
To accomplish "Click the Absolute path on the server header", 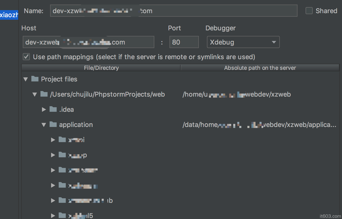I will click(x=260, y=68).
